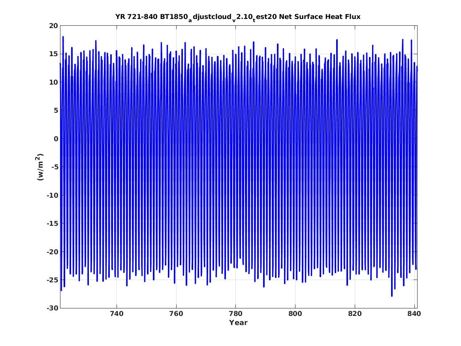Click the y-axis tick label '20'
The width and height of the screenshot is (461, 346).
click(x=54, y=26)
